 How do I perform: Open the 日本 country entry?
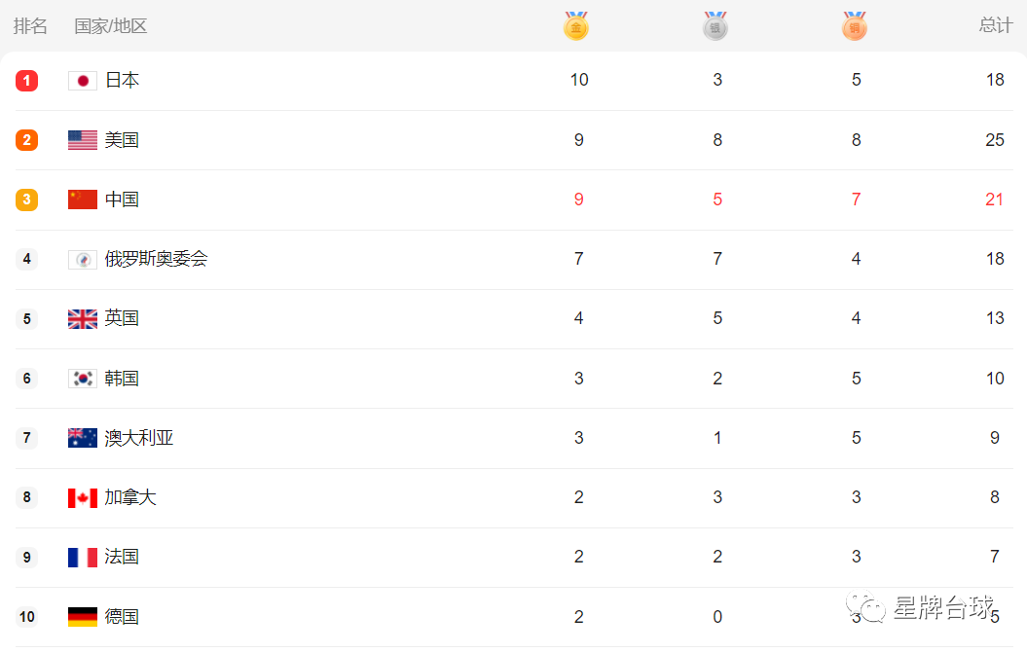(122, 80)
